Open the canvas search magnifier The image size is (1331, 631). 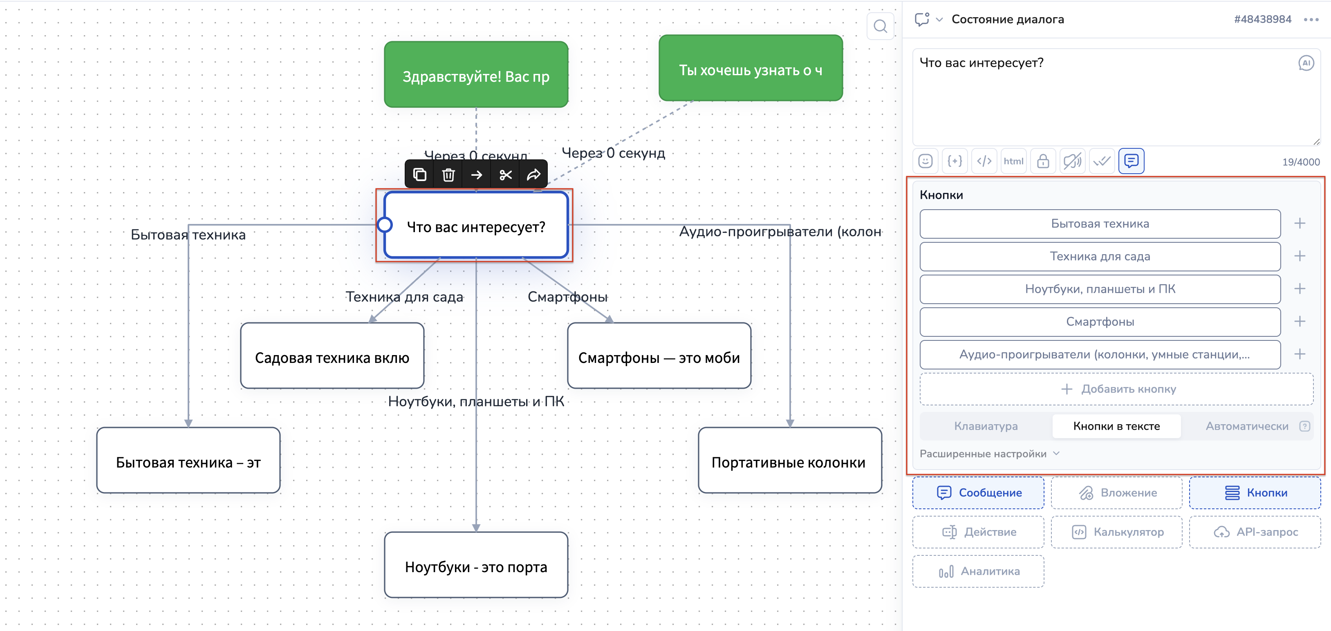[x=880, y=26]
